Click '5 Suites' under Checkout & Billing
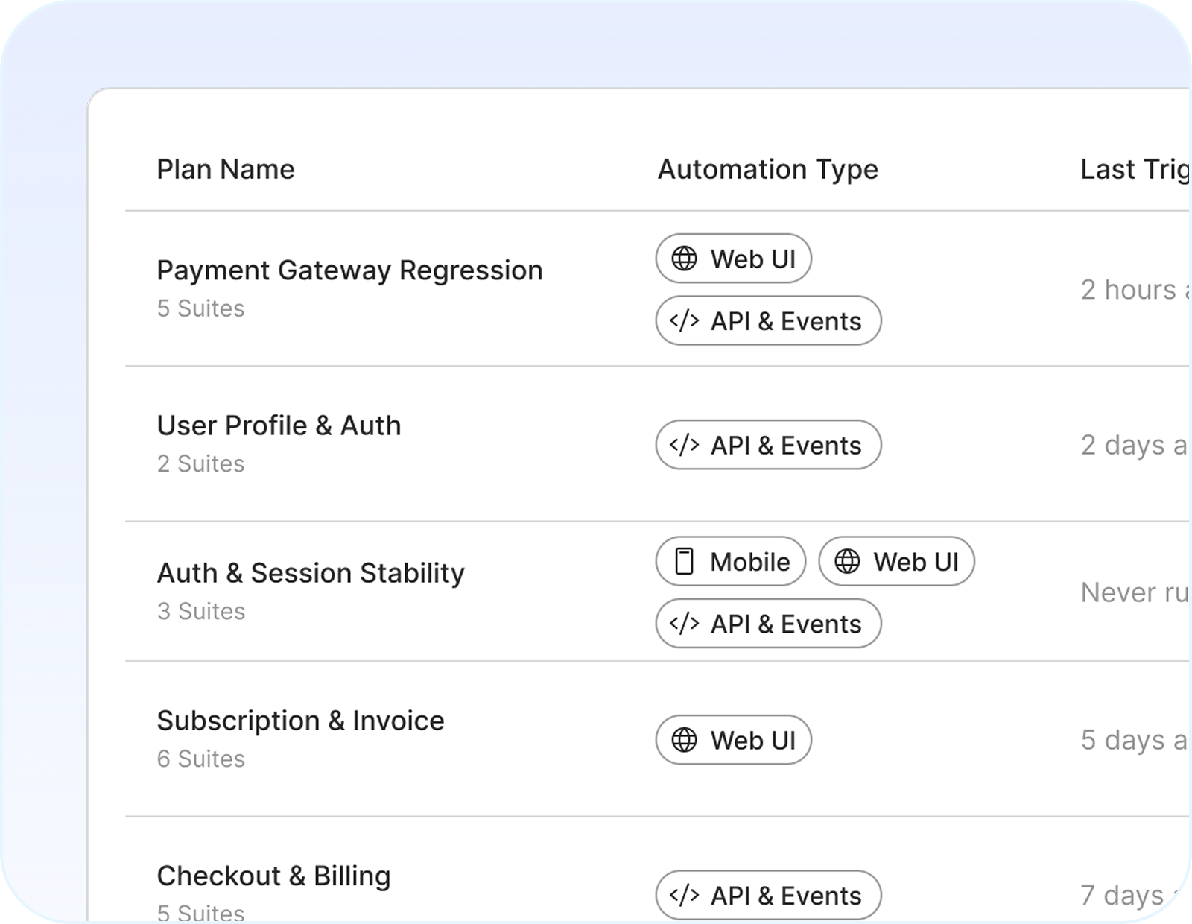This screenshot has width=1192, height=924. (200, 913)
